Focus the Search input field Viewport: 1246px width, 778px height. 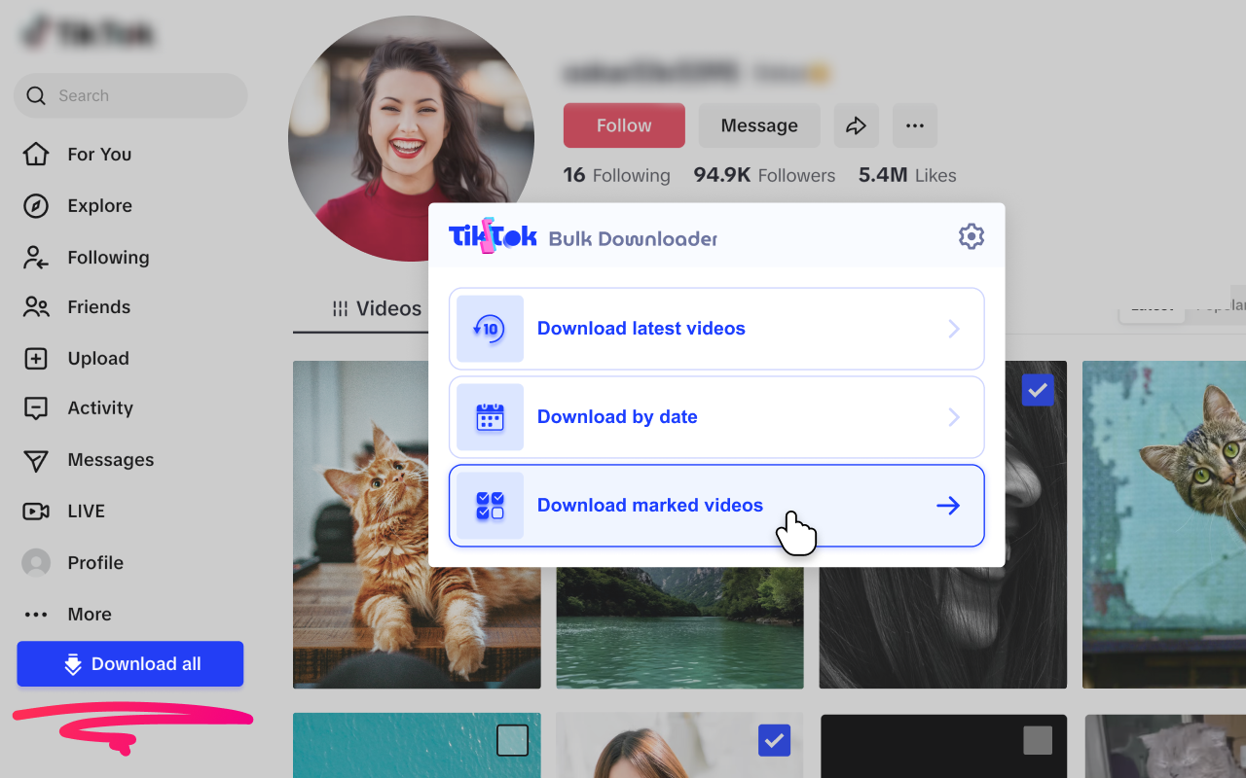click(130, 95)
